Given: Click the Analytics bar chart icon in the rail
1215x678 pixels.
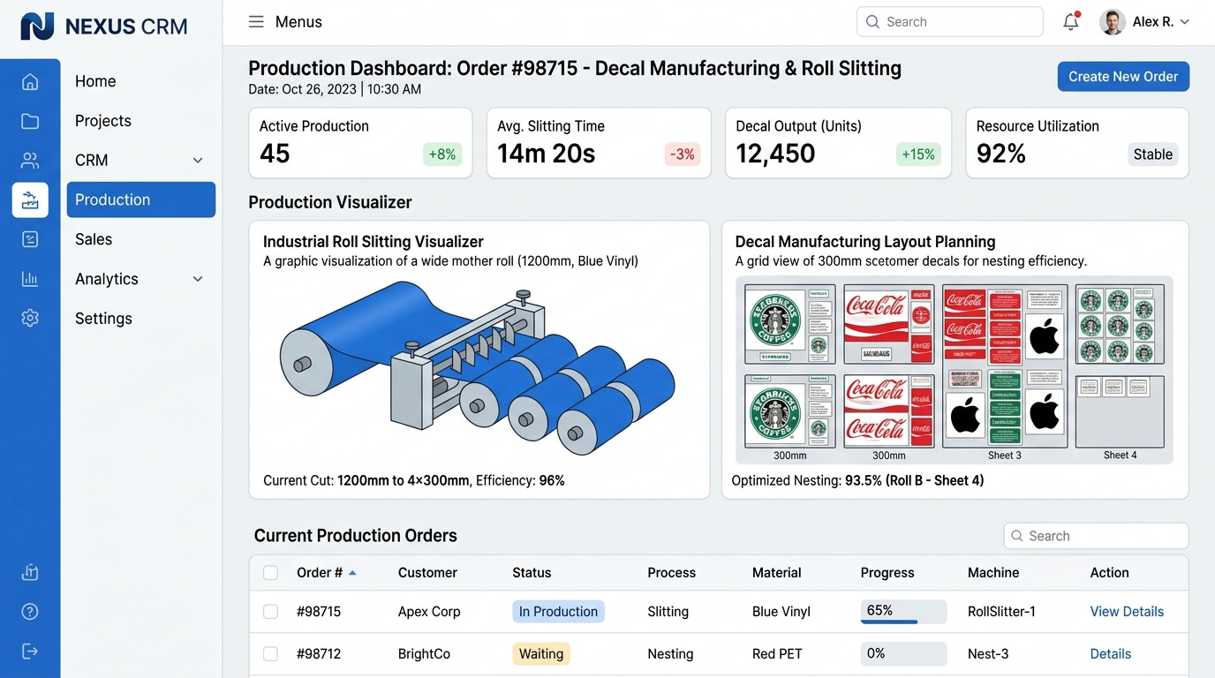Looking at the screenshot, I should (30, 279).
